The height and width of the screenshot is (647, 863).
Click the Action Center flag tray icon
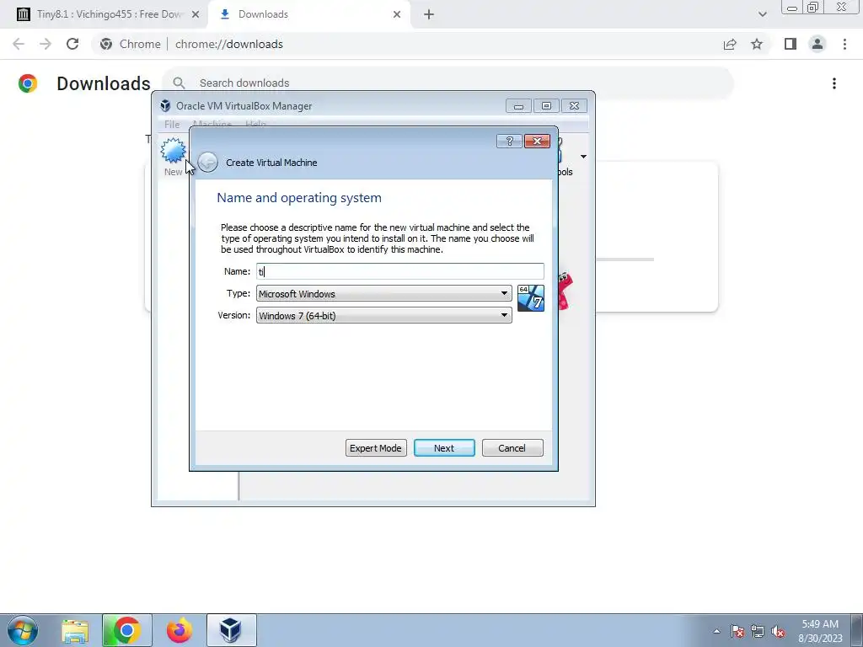[x=737, y=631]
